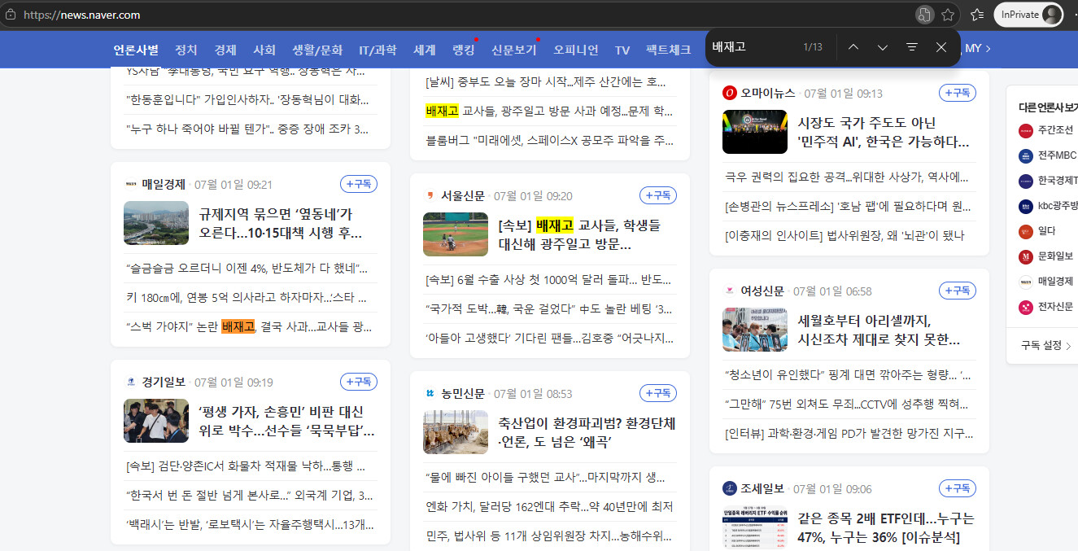Click inside the find text field
The image size is (1078, 551).
[753, 47]
